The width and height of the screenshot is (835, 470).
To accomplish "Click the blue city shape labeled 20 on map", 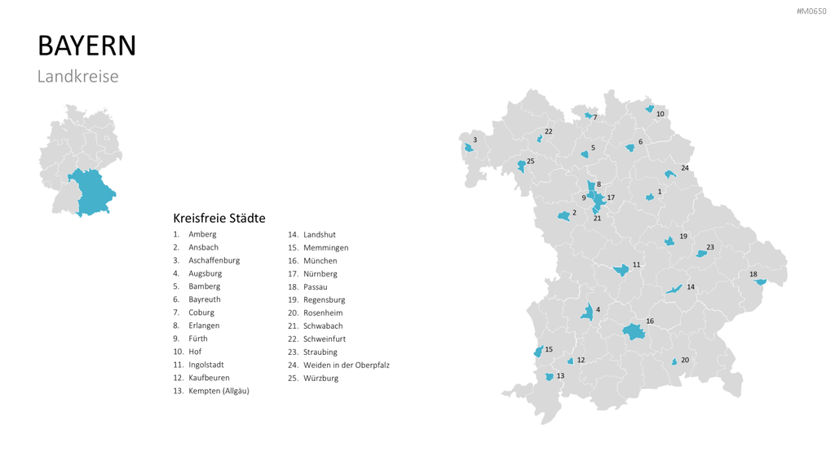I will [674, 361].
